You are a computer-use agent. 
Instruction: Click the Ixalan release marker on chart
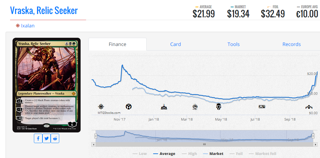pos(101,106)
